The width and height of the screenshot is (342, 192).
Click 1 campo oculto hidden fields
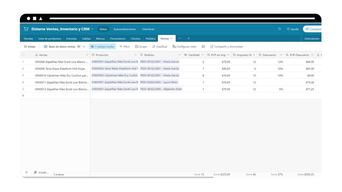pos(102,47)
